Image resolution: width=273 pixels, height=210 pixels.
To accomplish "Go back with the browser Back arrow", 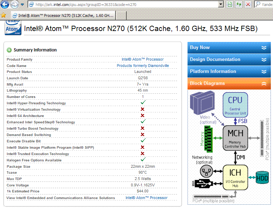I will [x=5, y=4].
